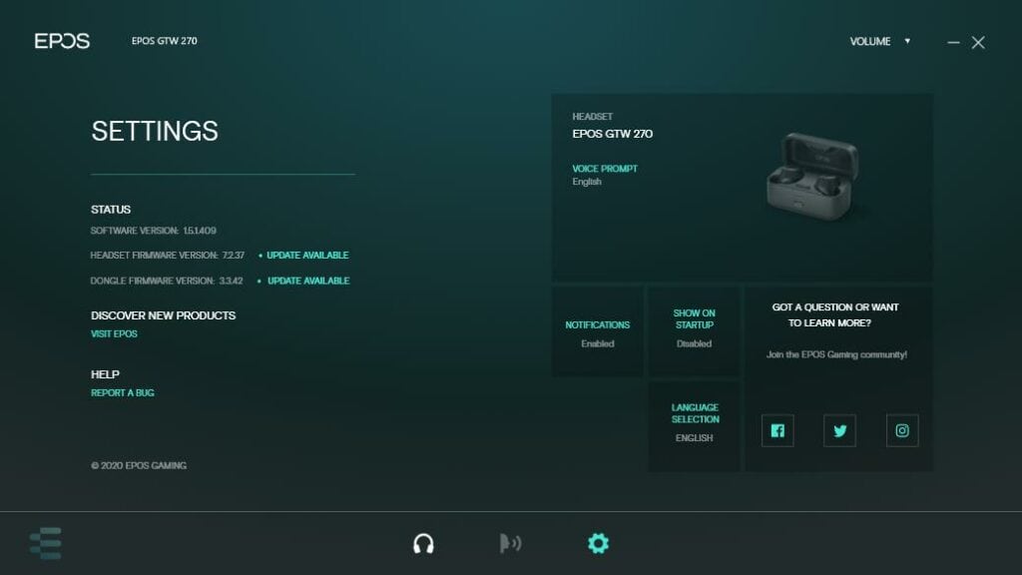Open the microphone voice tab icon
Screen dimensions: 1022x575
(x=510, y=543)
